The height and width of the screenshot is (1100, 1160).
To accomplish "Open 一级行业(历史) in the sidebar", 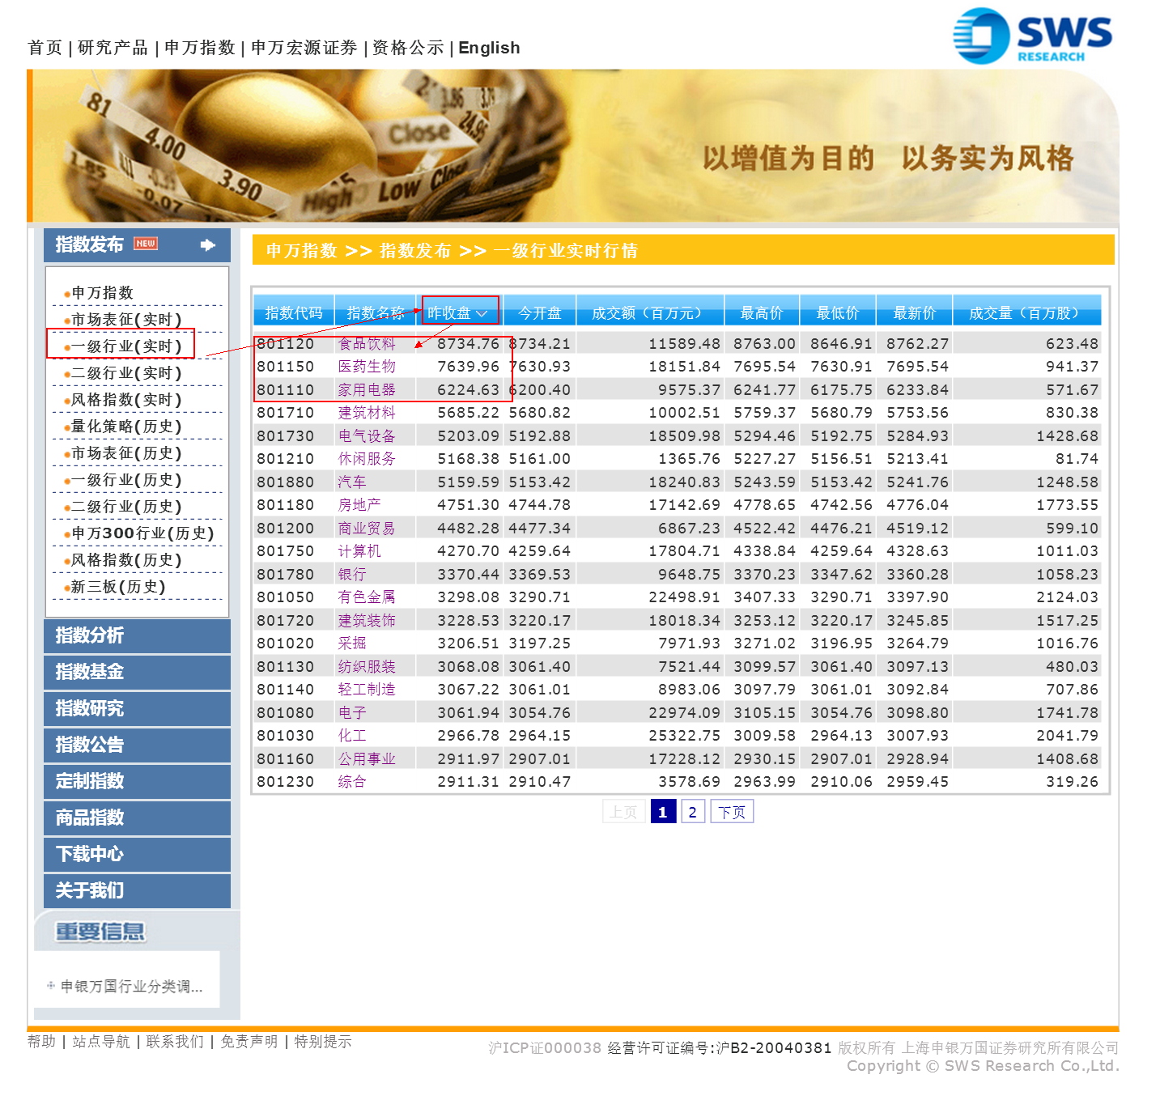I will click(x=126, y=480).
